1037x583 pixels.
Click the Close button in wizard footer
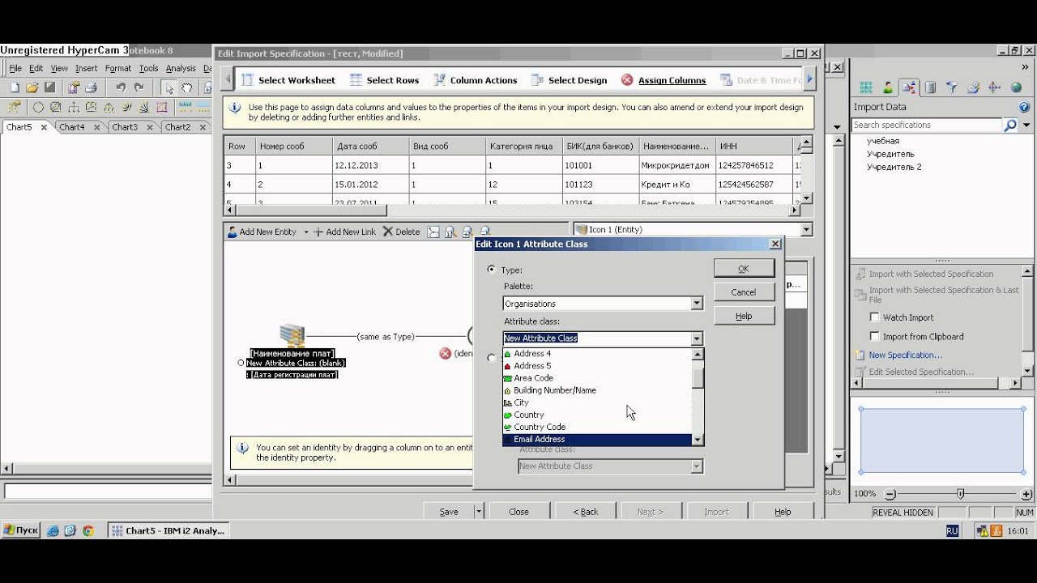click(x=518, y=512)
